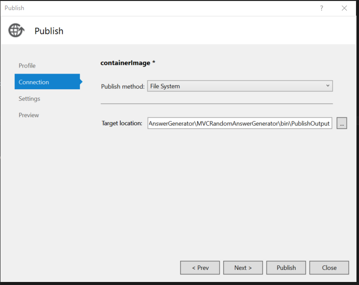Click the "Publish method:" label
Viewport: 359px width, 285px height.
point(123,86)
